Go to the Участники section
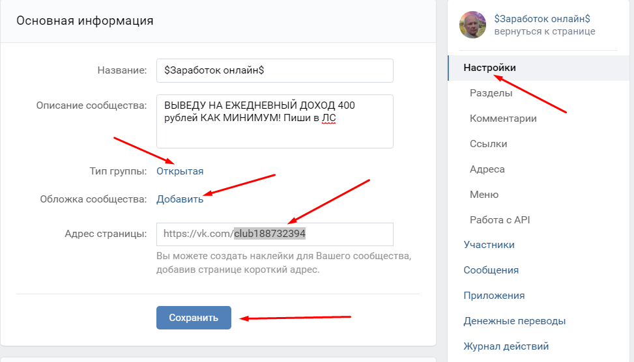 (x=489, y=245)
